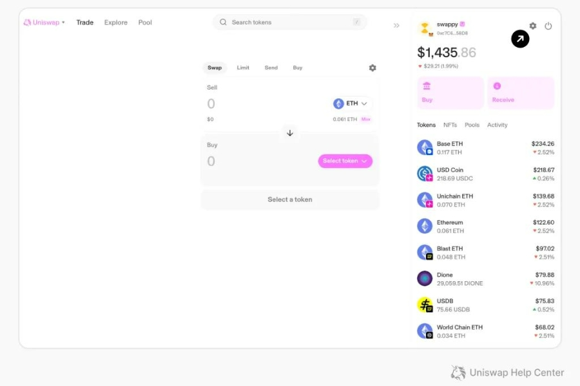Image resolution: width=580 pixels, height=386 pixels.
Task: Click the swappy username
Action: [447, 24]
